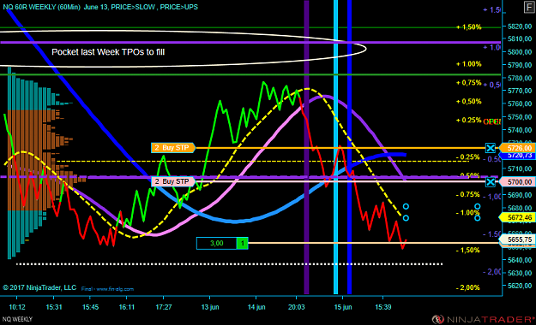Switch to the NQ WEEKLY chart tab
536x325 pixels.
click(x=17, y=319)
